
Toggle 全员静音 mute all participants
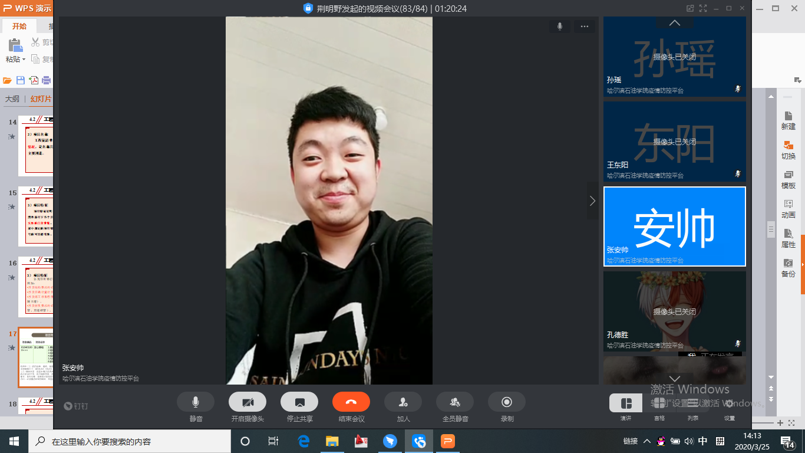point(454,402)
